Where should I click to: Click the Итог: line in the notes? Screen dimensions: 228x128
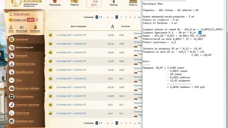146,62
